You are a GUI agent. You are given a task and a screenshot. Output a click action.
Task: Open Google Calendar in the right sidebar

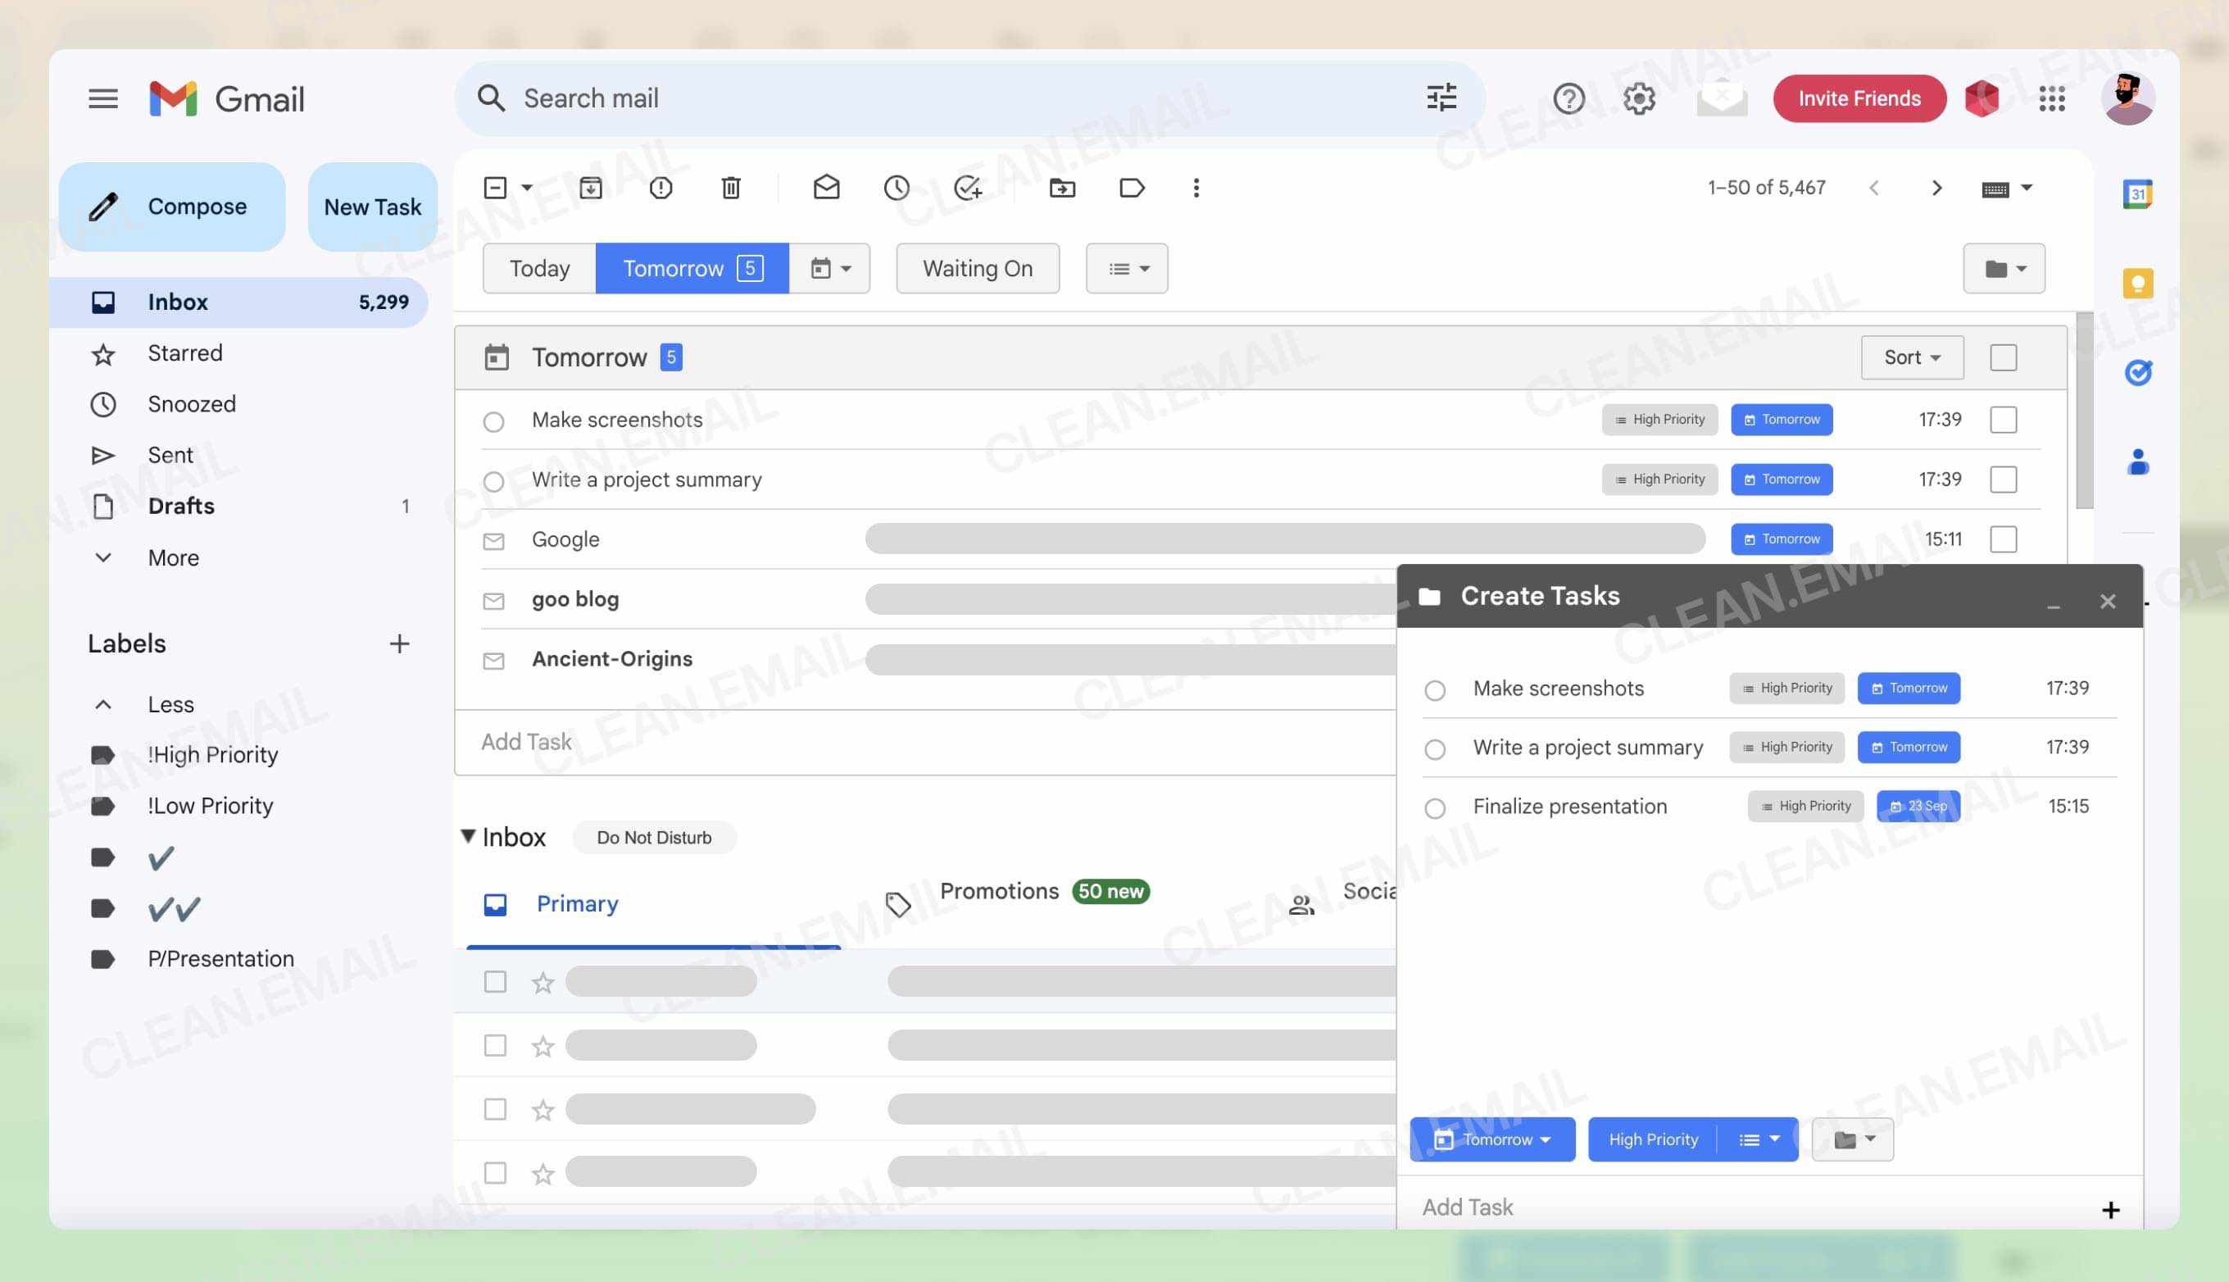point(2136,193)
